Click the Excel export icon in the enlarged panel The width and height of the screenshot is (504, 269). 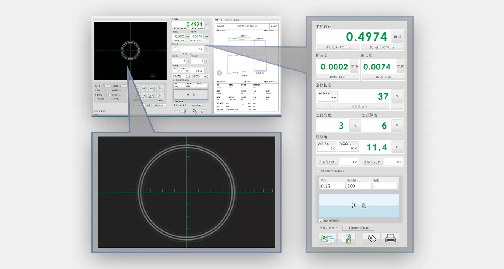(x=327, y=238)
